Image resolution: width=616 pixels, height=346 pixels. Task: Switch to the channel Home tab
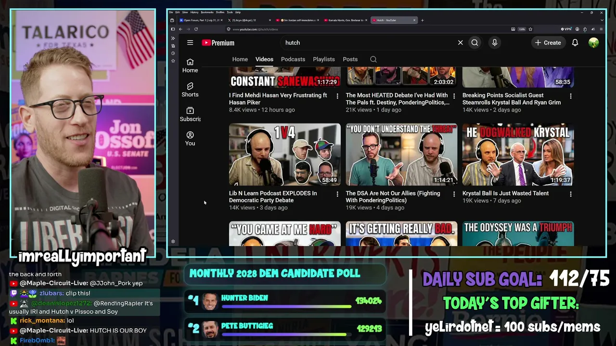coord(240,59)
